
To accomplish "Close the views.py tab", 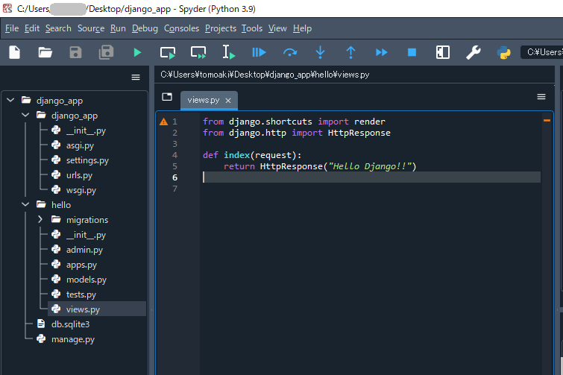I will pos(228,101).
